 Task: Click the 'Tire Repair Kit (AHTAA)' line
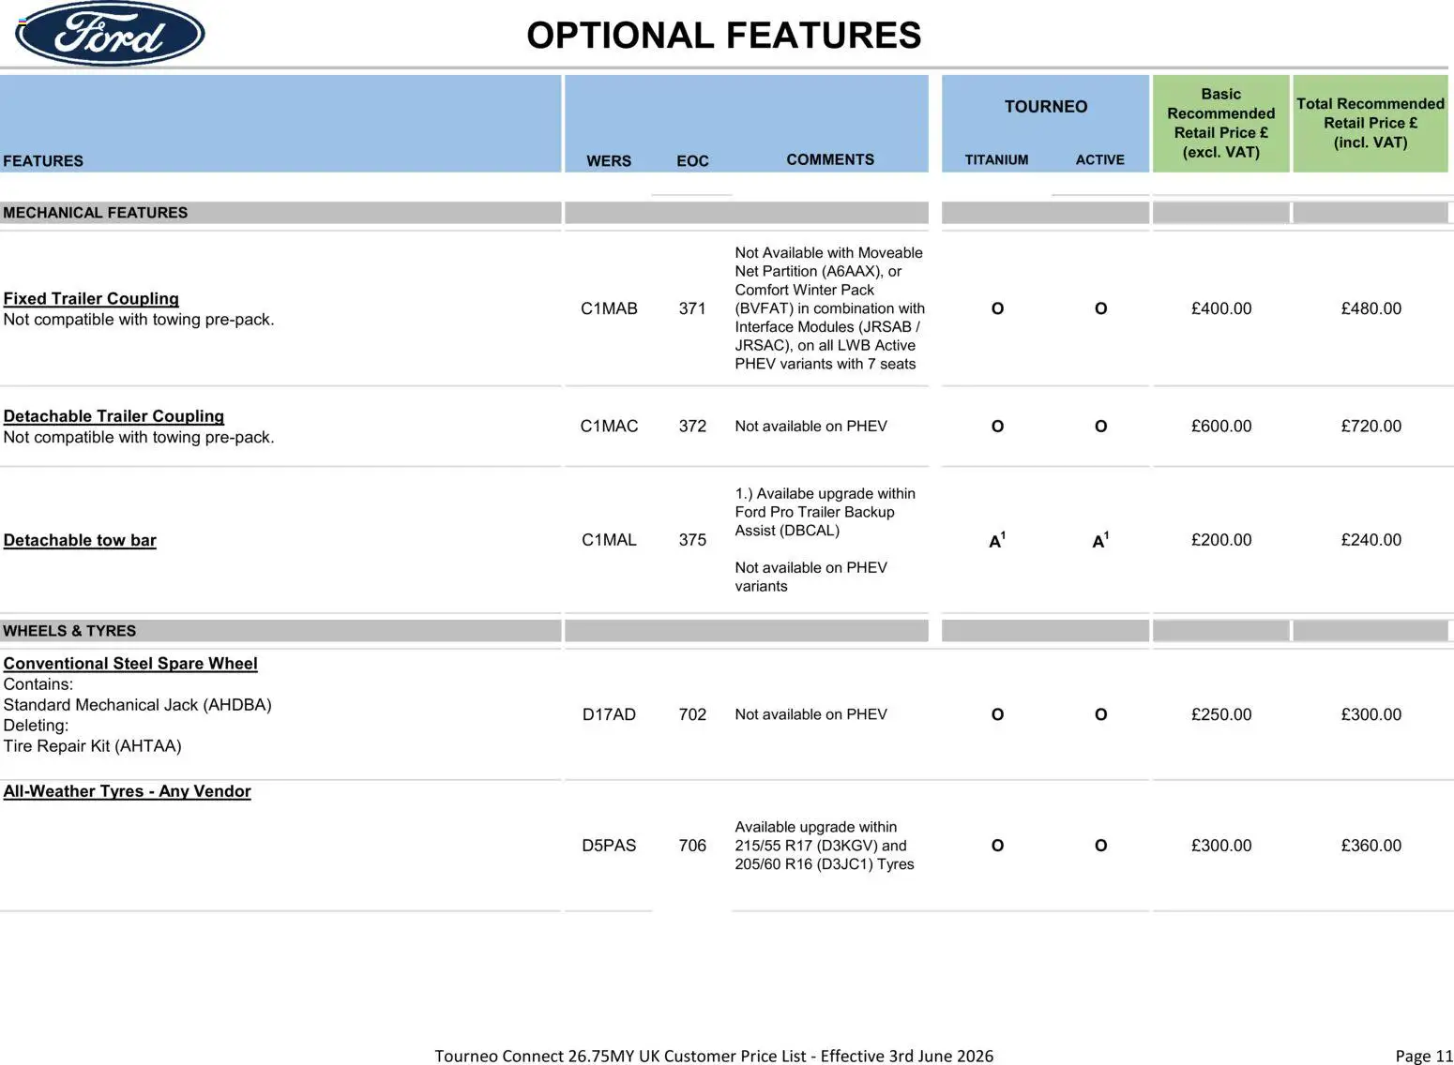point(92,746)
